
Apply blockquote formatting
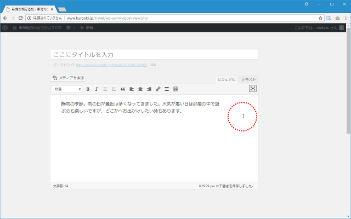click(x=123, y=89)
